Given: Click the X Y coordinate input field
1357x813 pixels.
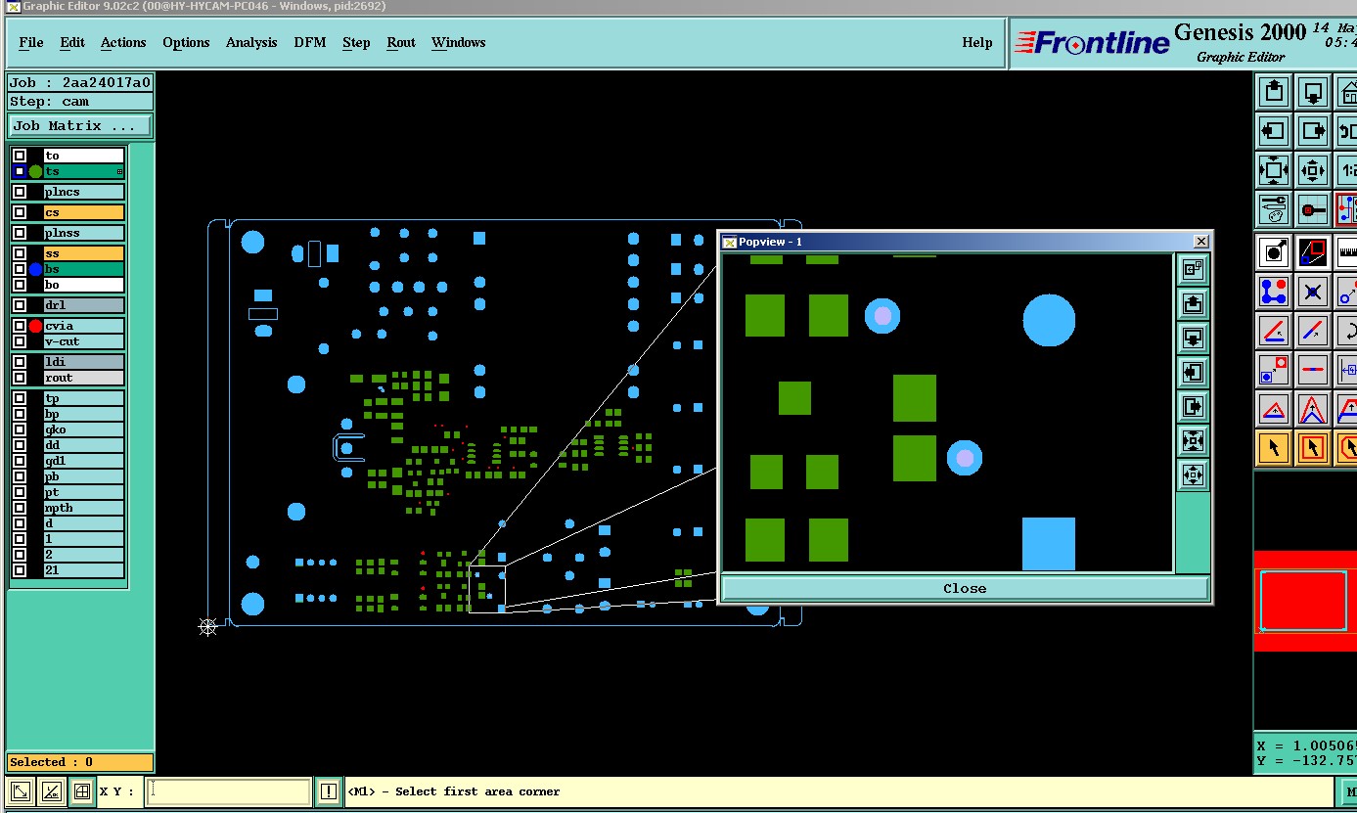Looking at the screenshot, I should tap(229, 791).
